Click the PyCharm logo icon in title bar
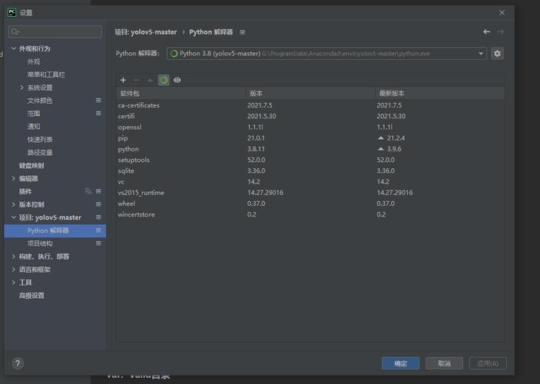 tap(12, 12)
